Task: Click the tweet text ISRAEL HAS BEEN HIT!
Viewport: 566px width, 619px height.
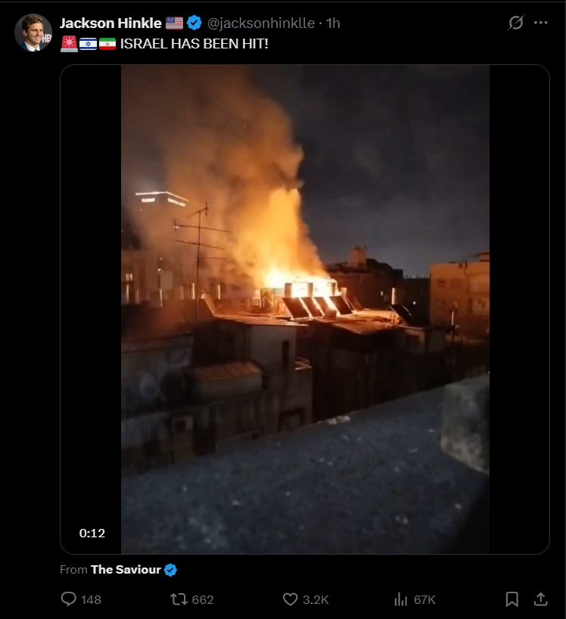Action: (x=194, y=43)
